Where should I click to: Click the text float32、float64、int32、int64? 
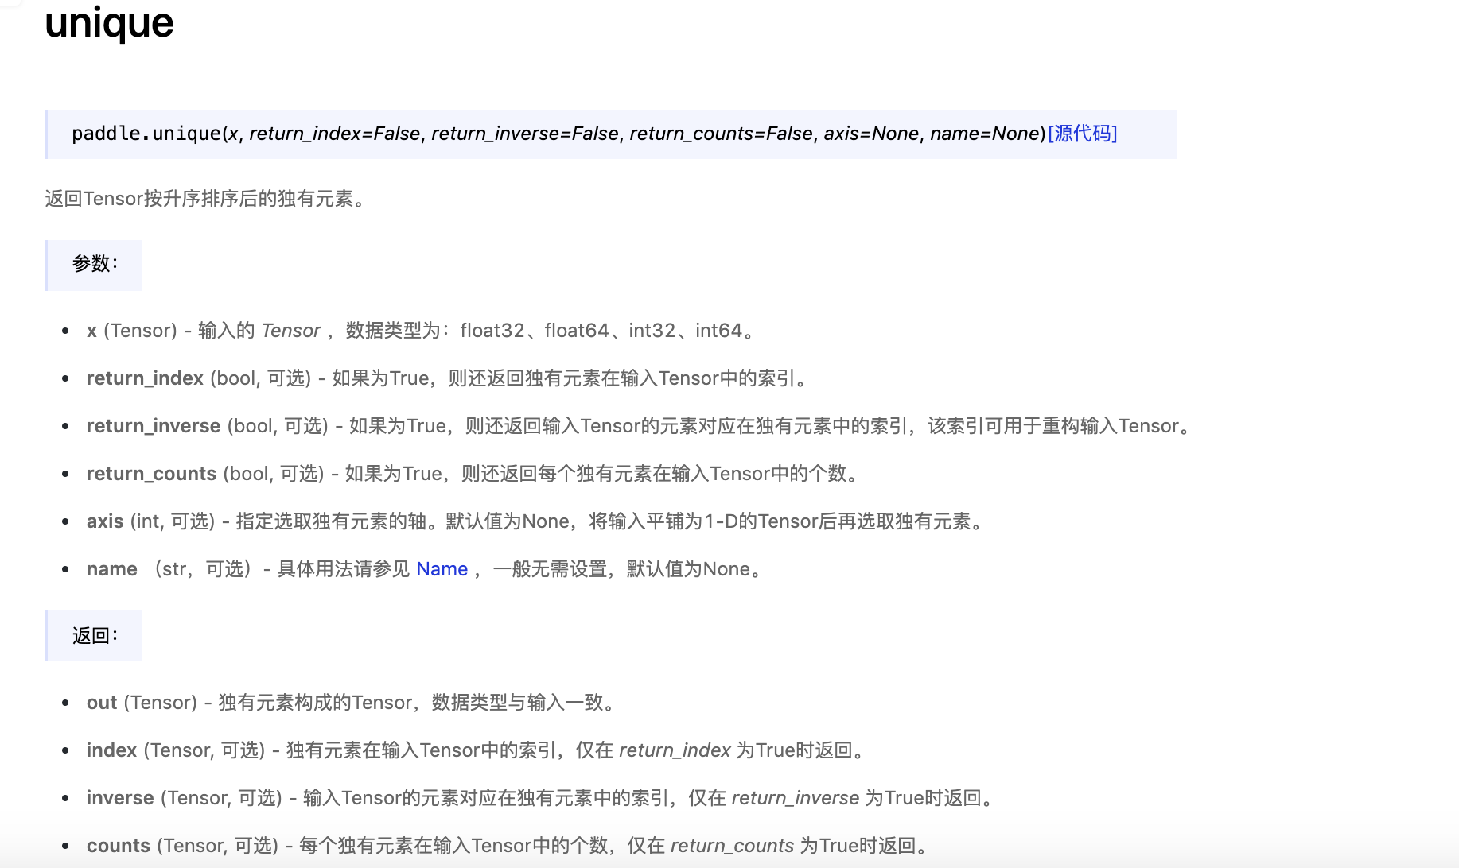(601, 331)
